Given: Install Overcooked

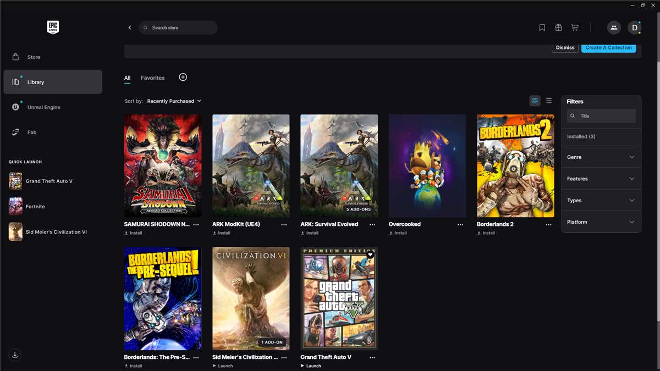Looking at the screenshot, I should [397, 233].
